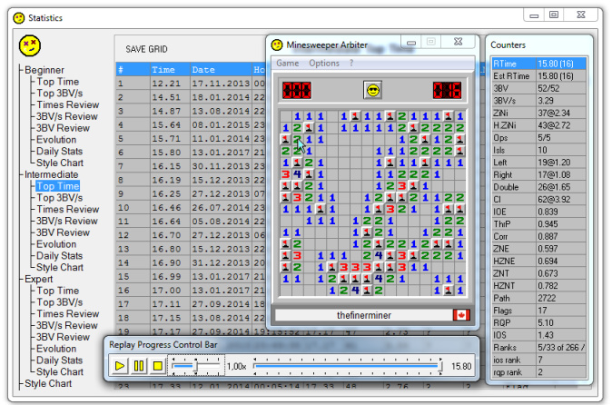Click the ios rank counter row
Image resolution: width=612 pixels, height=405 pixels.
pos(538,361)
